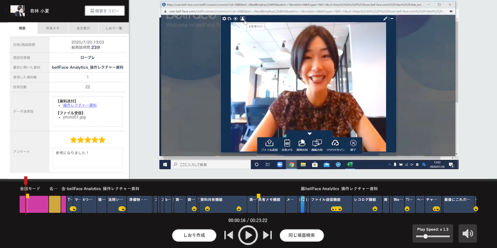Mute audio with the speaker button
Image resolution: width=497 pixels, height=248 pixels.
click(468, 234)
